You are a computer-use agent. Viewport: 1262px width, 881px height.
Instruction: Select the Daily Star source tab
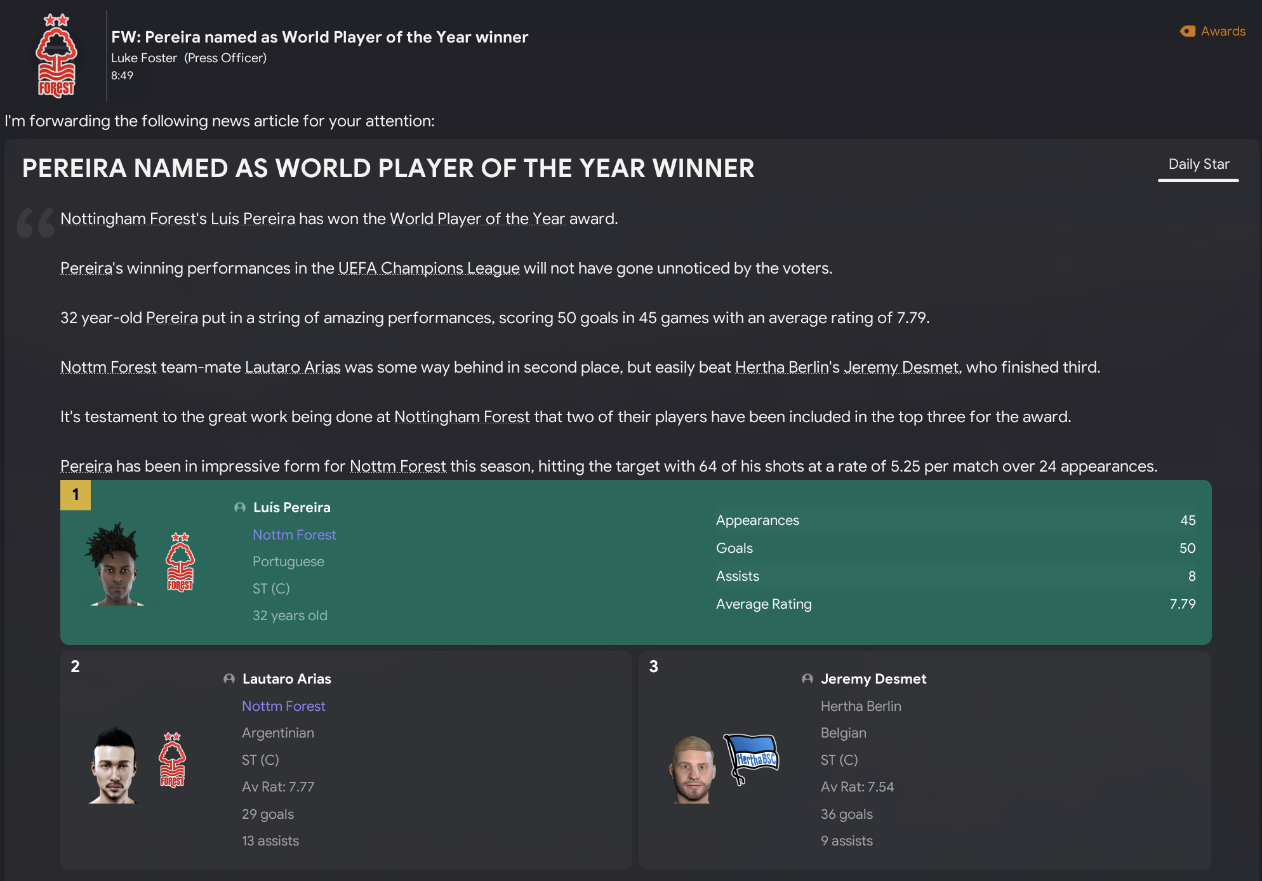point(1198,164)
